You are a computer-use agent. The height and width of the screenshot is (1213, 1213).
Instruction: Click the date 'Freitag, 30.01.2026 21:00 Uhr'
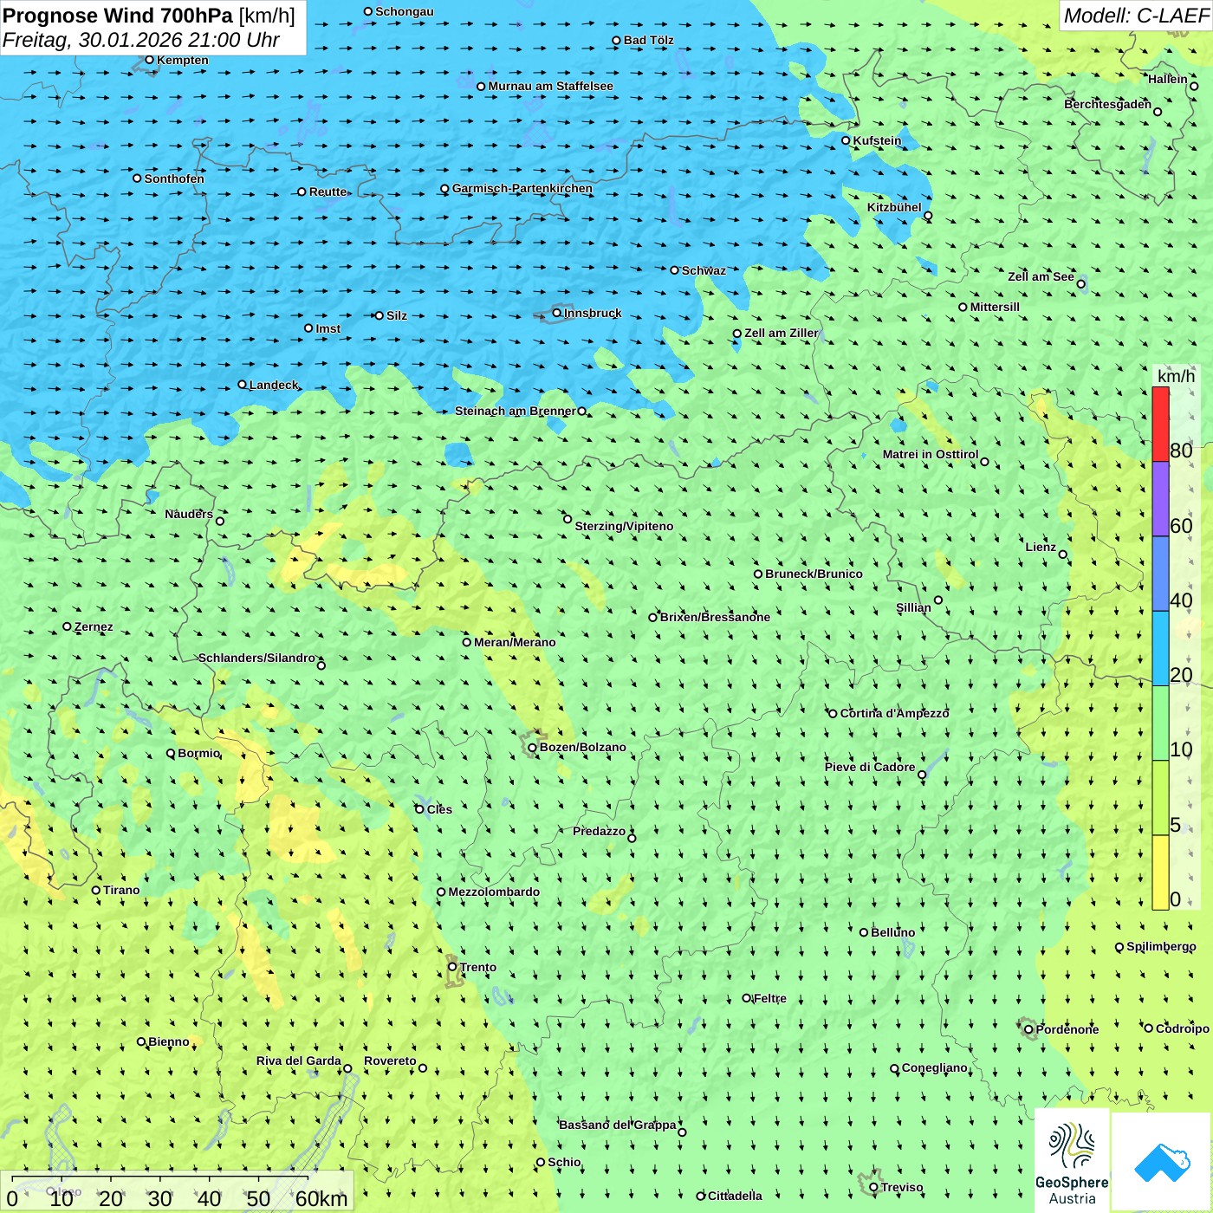coord(141,40)
